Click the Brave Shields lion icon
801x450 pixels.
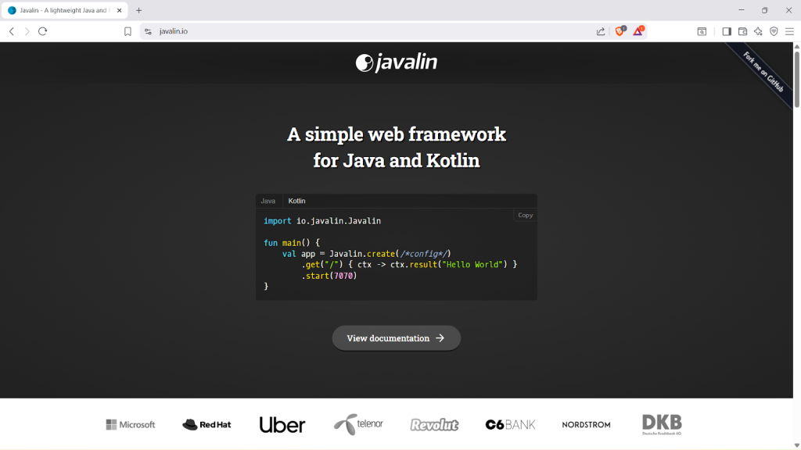pyautogui.click(x=620, y=31)
